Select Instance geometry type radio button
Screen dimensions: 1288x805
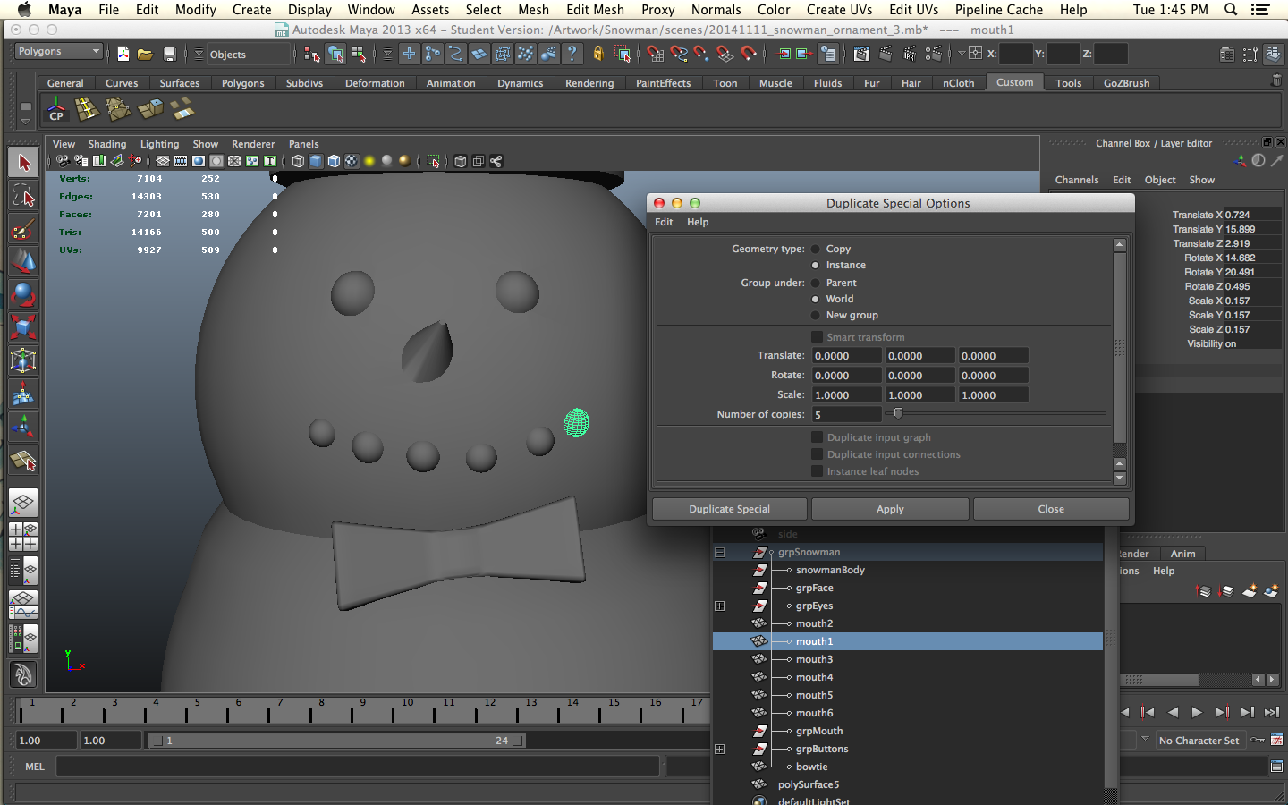(815, 265)
